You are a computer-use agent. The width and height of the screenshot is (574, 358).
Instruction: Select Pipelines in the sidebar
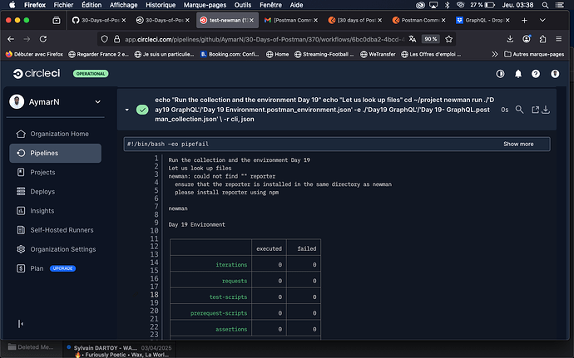click(55, 153)
